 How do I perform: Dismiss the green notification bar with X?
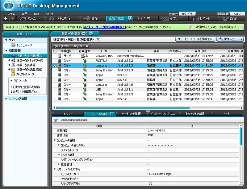point(240,27)
